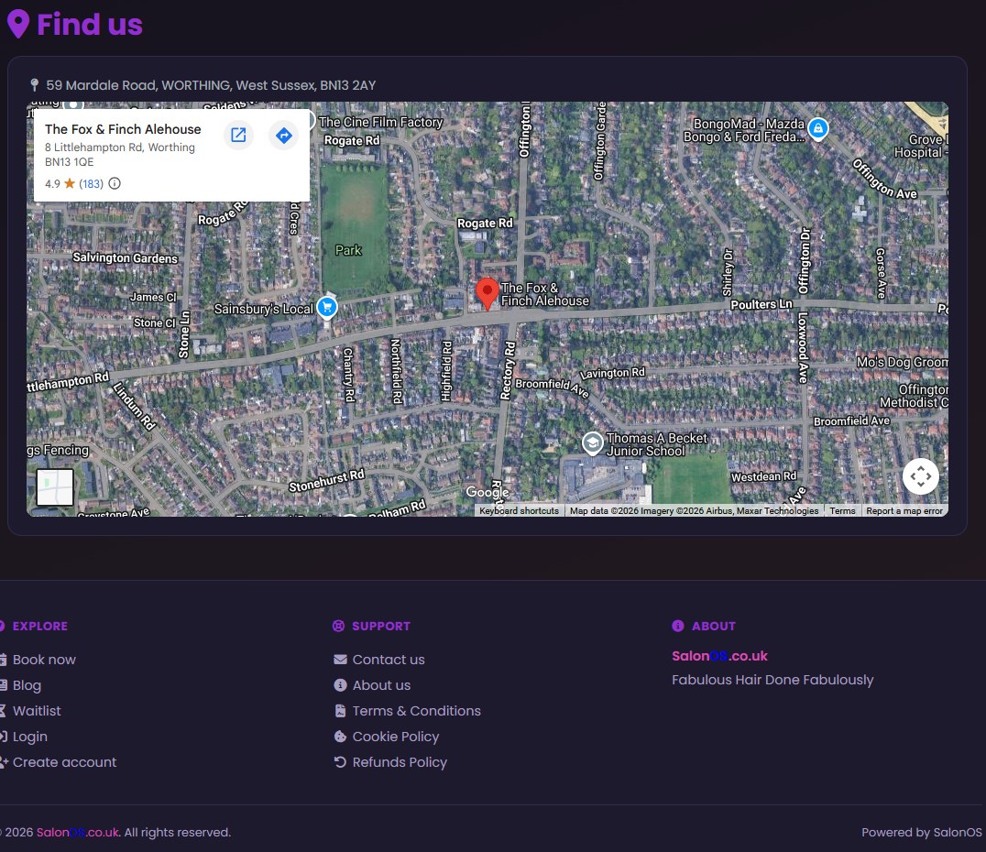Image resolution: width=986 pixels, height=852 pixels.
Task: Open Keyboard shortcuts on the map
Action: click(x=520, y=510)
